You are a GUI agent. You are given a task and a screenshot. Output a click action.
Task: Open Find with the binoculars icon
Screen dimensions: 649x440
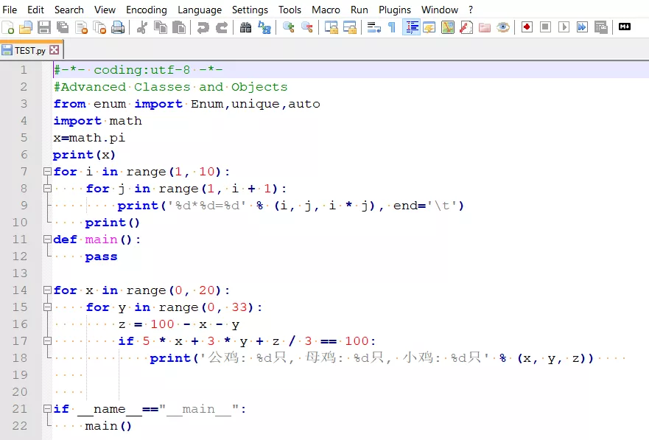pyautogui.click(x=245, y=28)
